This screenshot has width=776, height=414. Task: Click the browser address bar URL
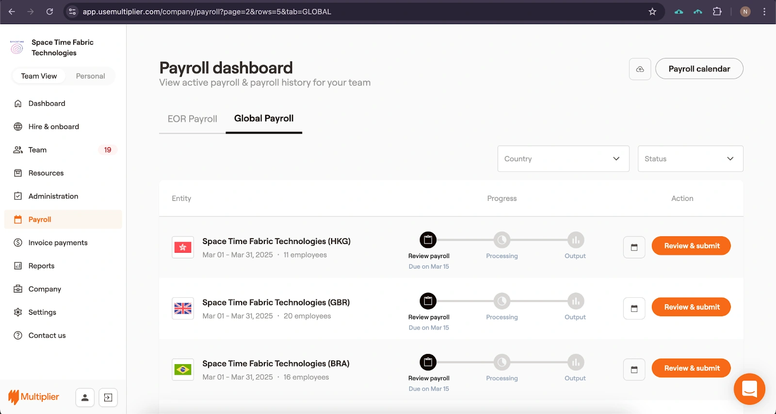coord(207,12)
